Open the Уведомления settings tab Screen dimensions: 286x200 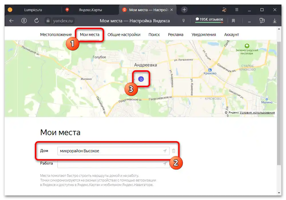(x=204, y=35)
